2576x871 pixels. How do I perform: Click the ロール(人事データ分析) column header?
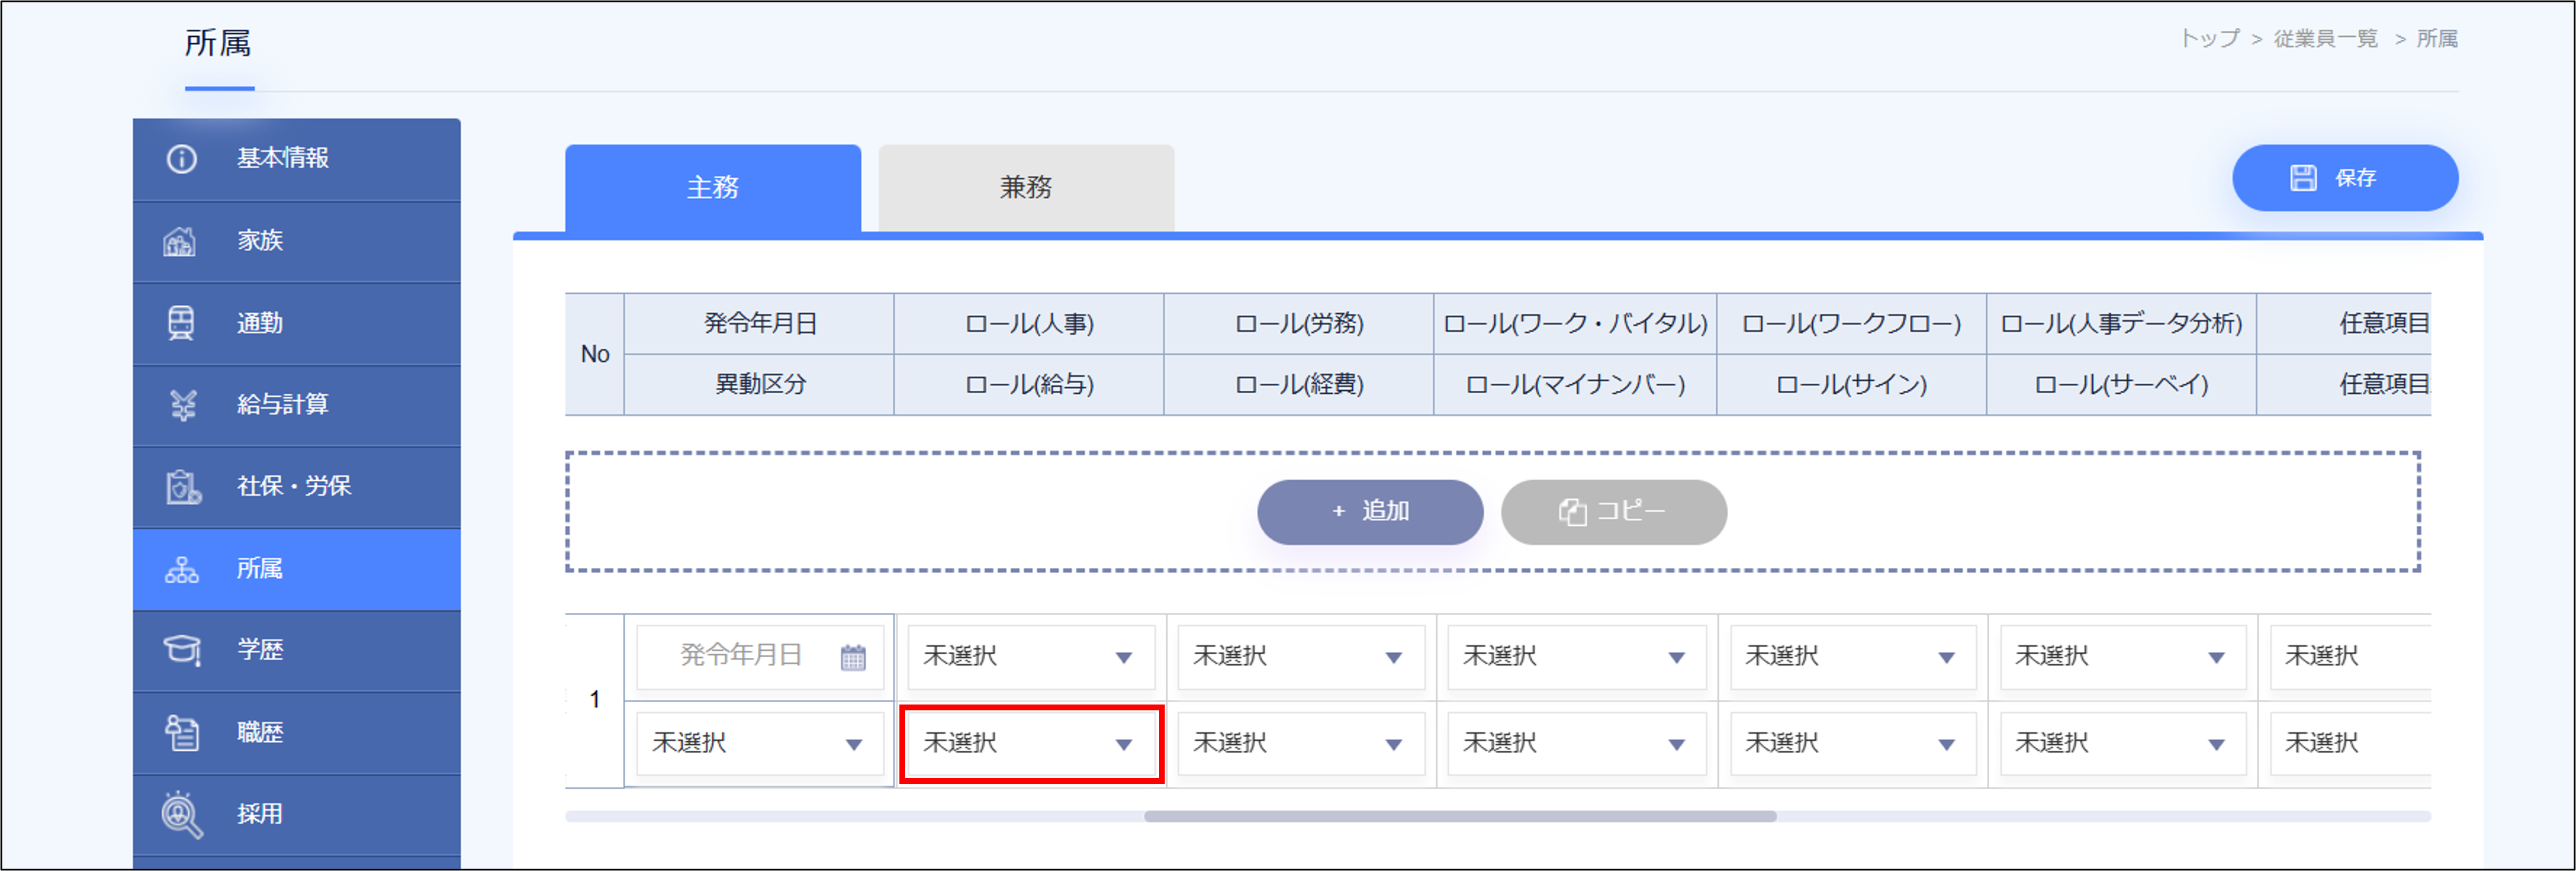pos(2121,324)
